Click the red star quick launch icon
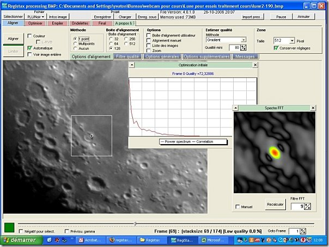The image size is (329, 247). click(57, 240)
